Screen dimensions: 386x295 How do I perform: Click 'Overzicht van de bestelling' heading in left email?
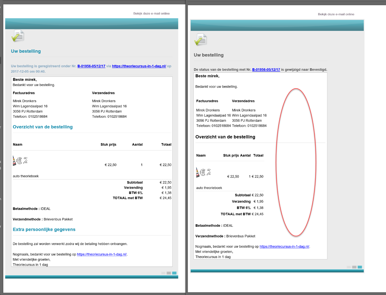click(43, 127)
